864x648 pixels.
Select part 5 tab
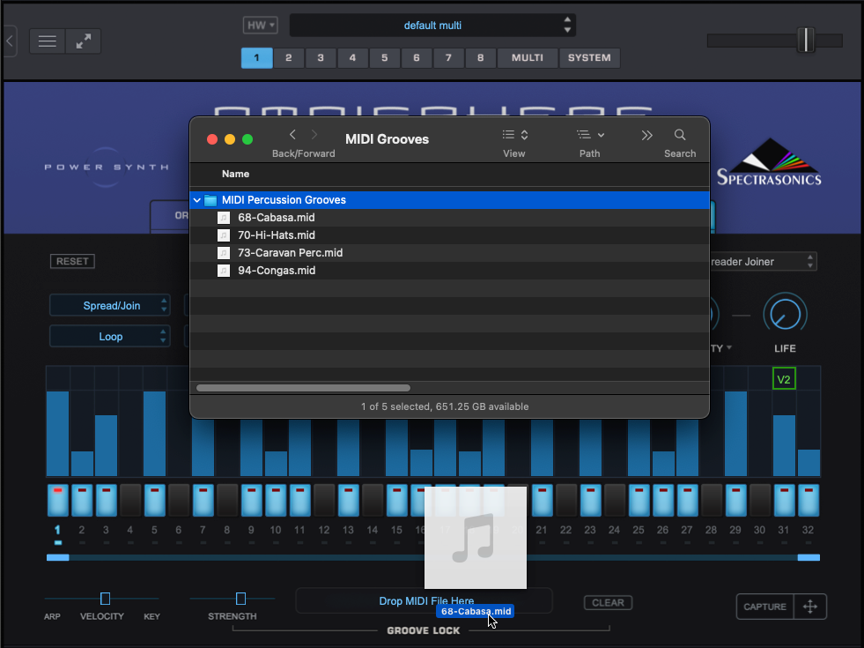pos(385,58)
